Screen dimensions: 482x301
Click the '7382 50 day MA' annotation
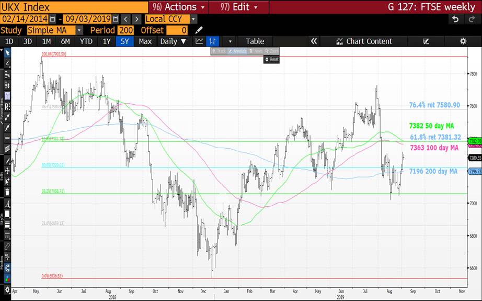pyautogui.click(x=432, y=126)
